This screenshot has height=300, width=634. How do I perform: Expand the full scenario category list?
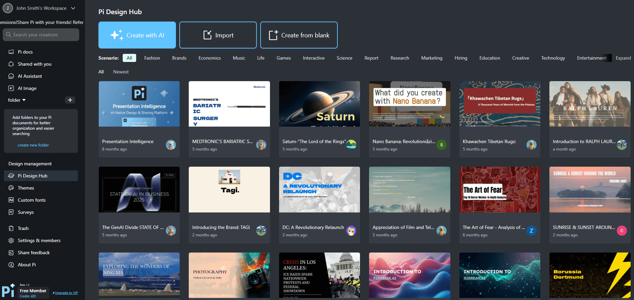point(623,58)
